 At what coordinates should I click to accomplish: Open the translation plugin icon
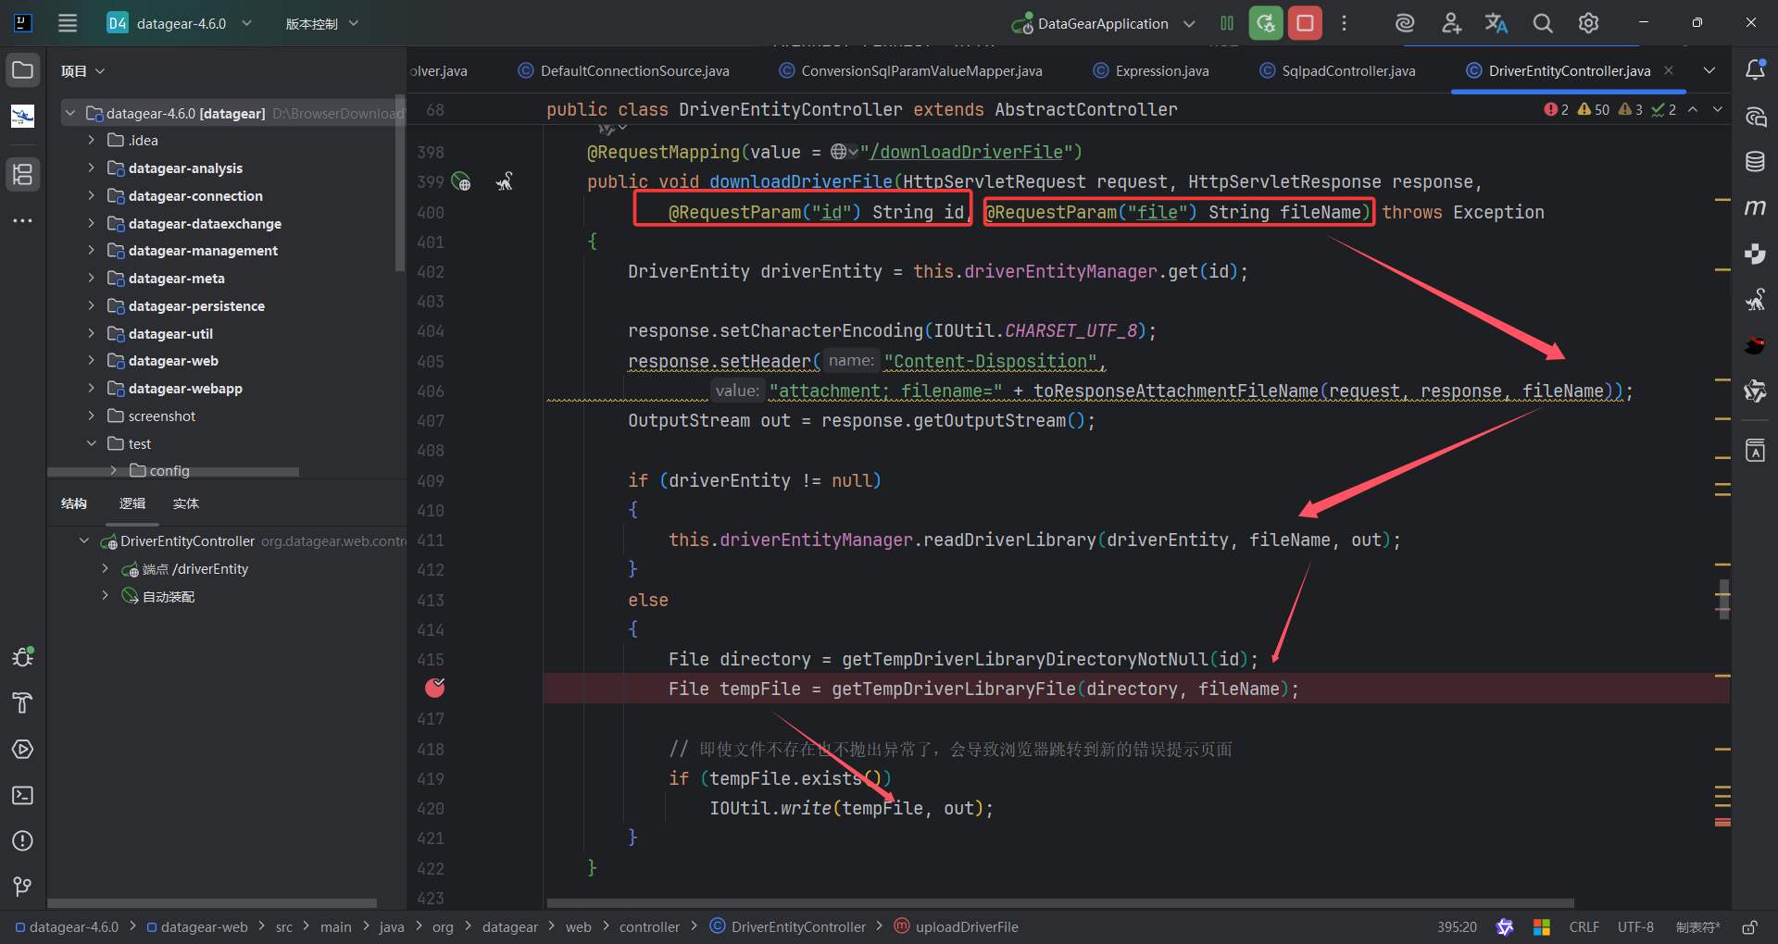pos(1496,23)
